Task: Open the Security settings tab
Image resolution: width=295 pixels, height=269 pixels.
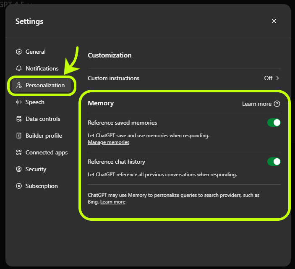Action: click(x=36, y=169)
